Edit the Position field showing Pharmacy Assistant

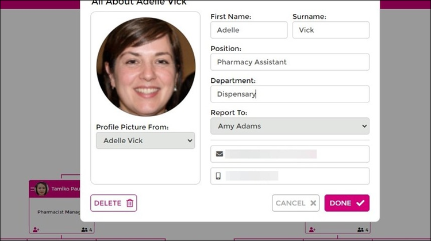pos(290,62)
